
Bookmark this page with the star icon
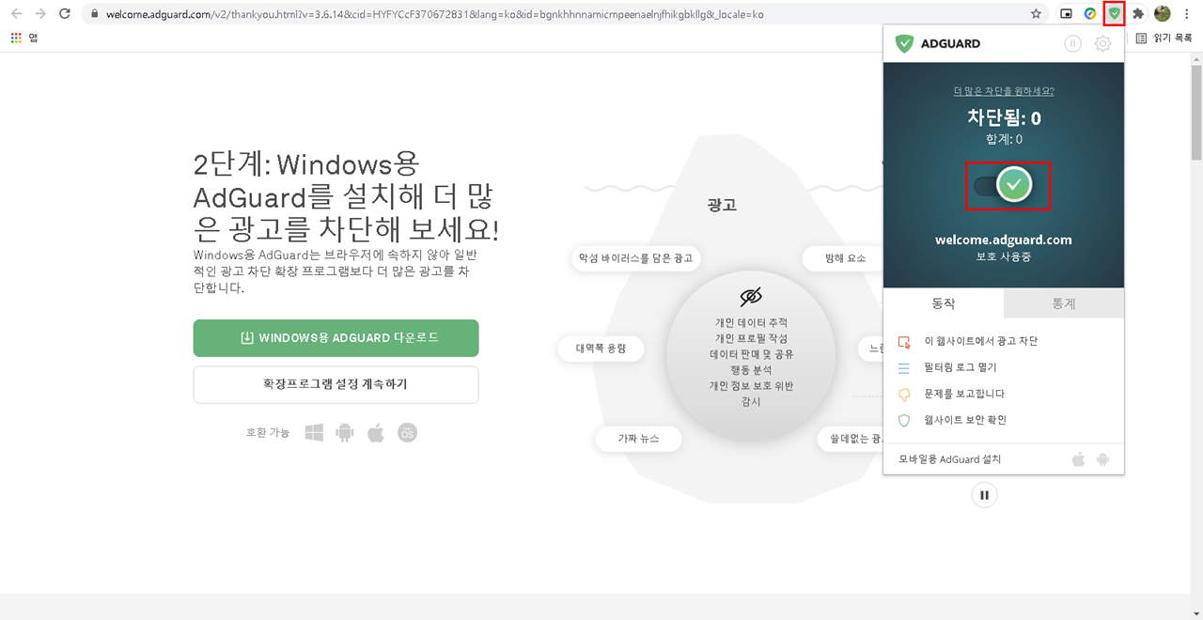click(x=1036, y=14)
